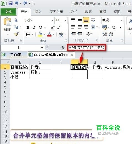Apply accounting currency format icon
This screenshot has width=132, height=144.
click(105, 28)
